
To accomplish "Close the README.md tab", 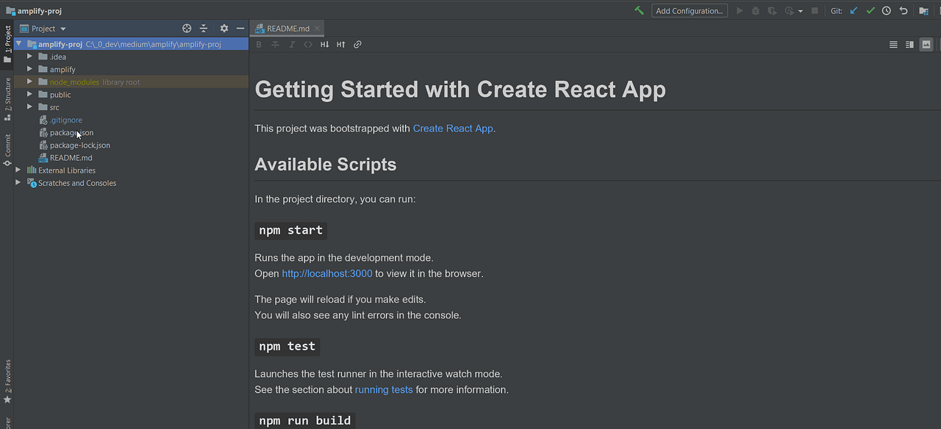I will [x=318, y=29].
